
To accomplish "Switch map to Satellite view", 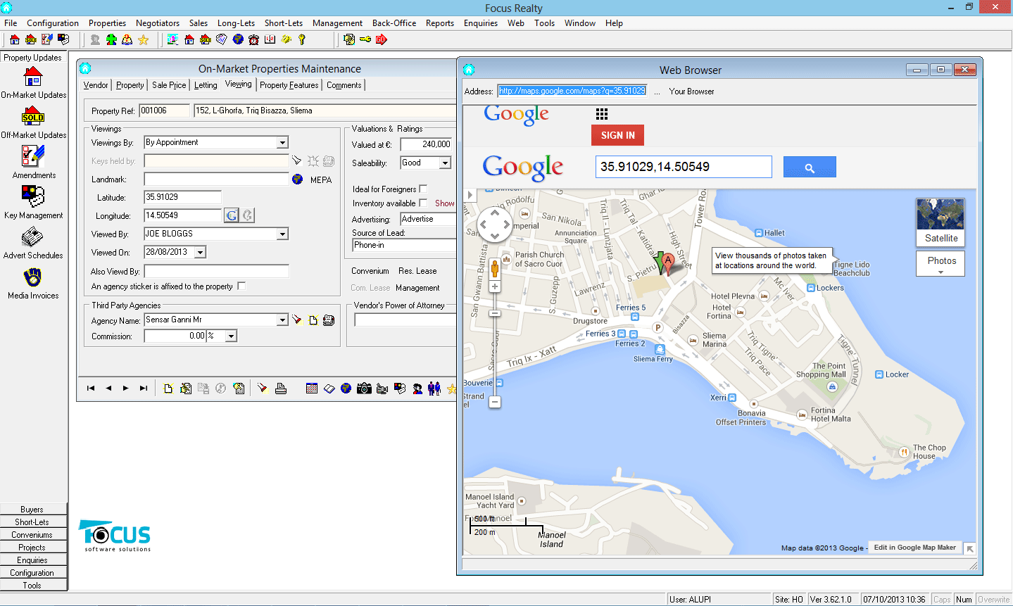I will (941, 222).
